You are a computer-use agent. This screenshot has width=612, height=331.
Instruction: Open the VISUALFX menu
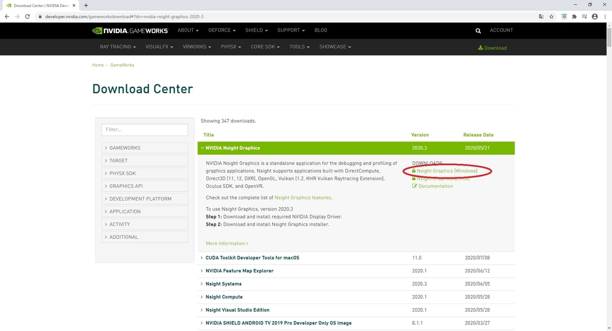pos(160,47)
